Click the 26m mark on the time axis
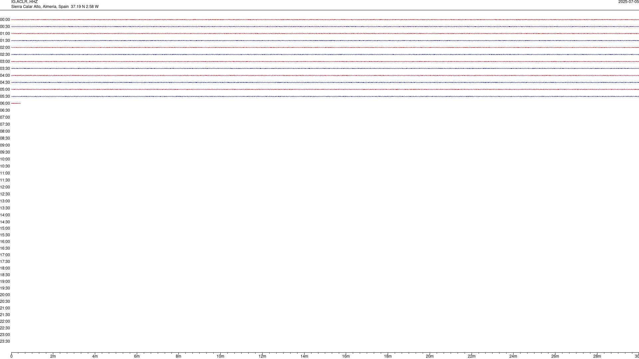The width and height of the screenshot is (639, 359). pos(555,356)
